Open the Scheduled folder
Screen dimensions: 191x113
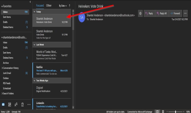click(x=15, y=88)
